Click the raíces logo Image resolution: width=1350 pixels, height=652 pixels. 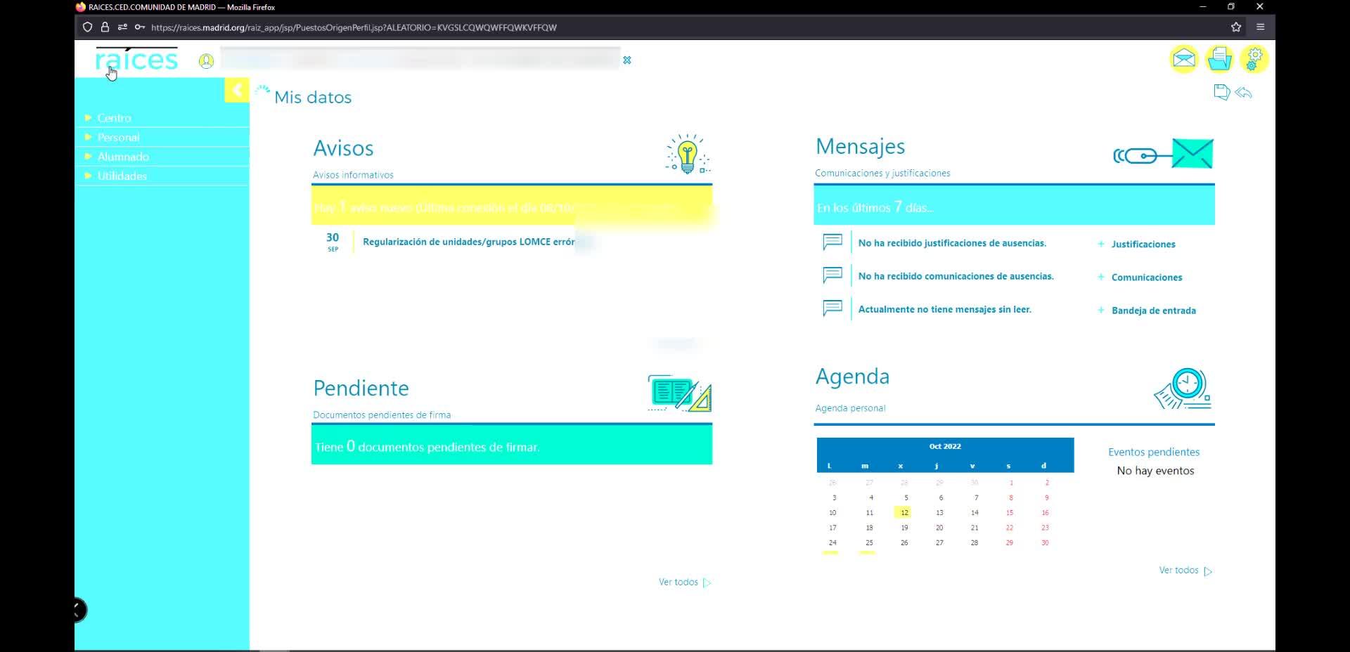[x=136, y=60]
